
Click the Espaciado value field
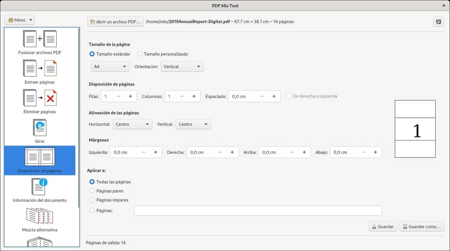tap(243, 97)
